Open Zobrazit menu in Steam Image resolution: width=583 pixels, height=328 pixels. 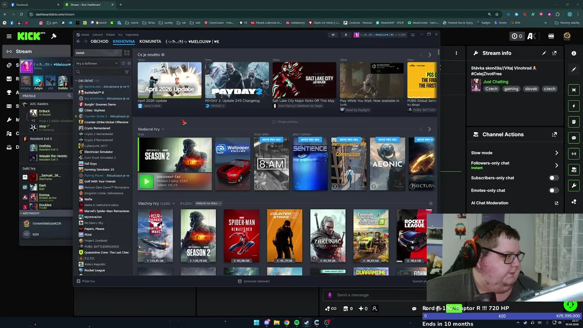click(x=97, y=35)
